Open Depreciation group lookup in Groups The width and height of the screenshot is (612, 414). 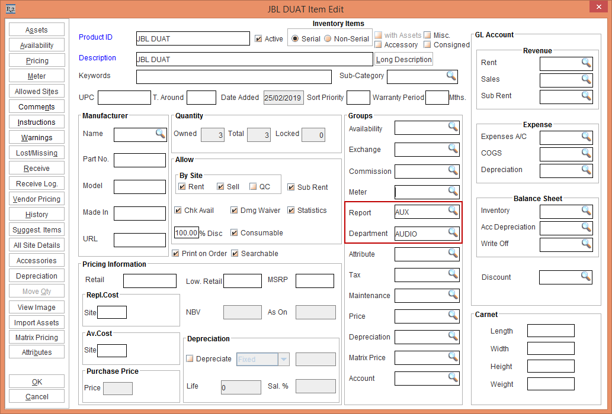pyautogui.click(x=453, y=336)
